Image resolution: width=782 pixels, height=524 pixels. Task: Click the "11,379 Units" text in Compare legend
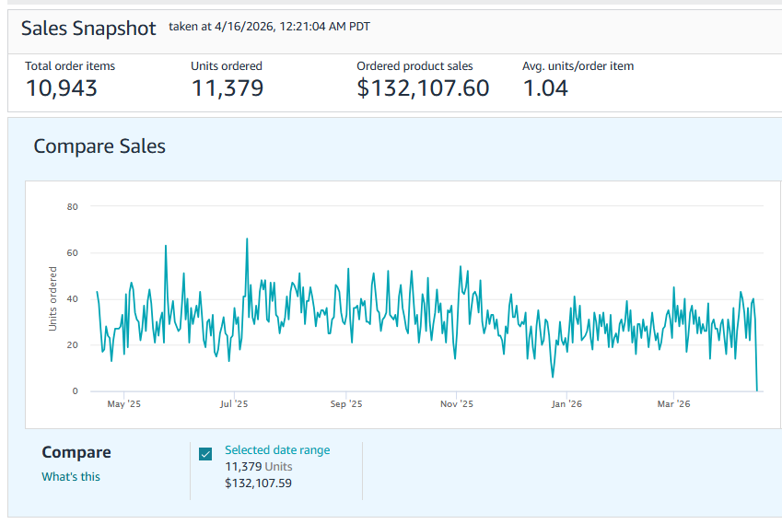[x=258, y=467]
